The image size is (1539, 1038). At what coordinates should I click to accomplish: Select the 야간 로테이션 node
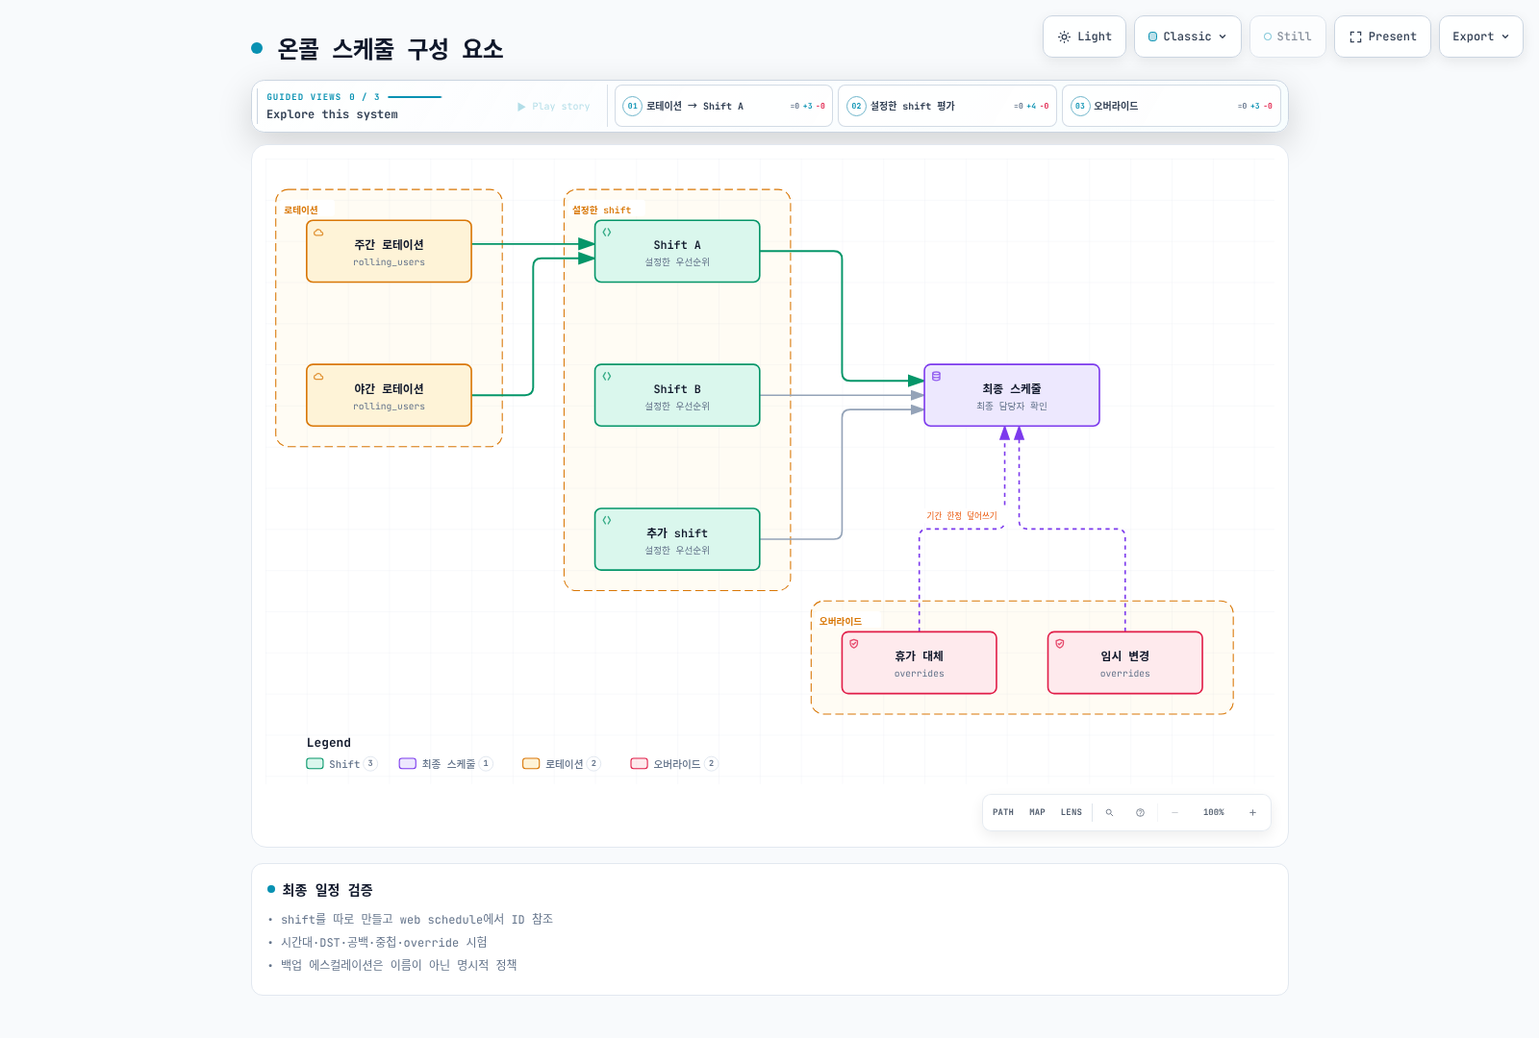pyautogui.click(x=389, y=395)
